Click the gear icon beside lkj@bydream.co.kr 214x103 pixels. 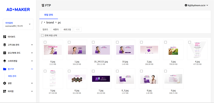(x=186, y=5)
